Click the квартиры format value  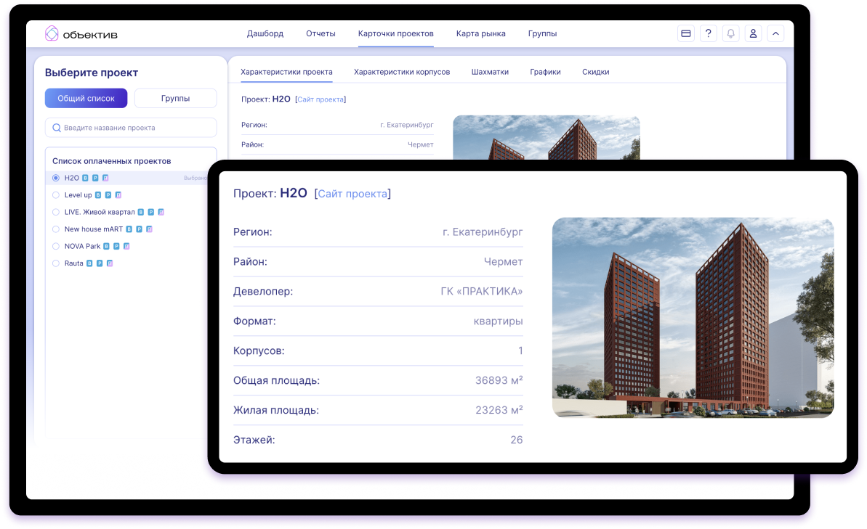499,321
